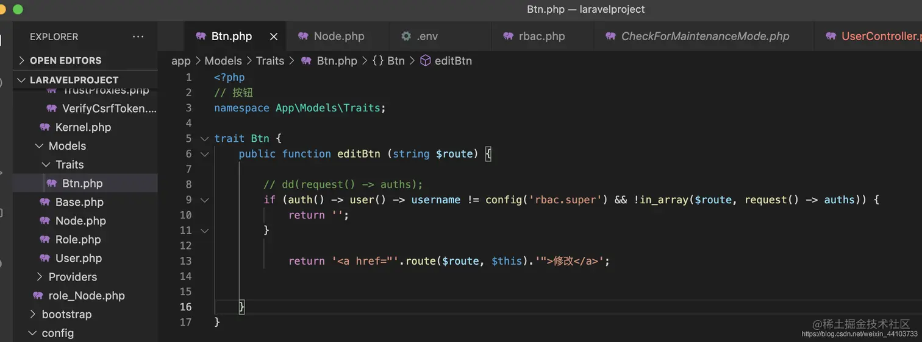Click the PHP icon beside Base.php
Image resolution: width=922 pixels, height=342 pixels.
click(x=45, y=202)
